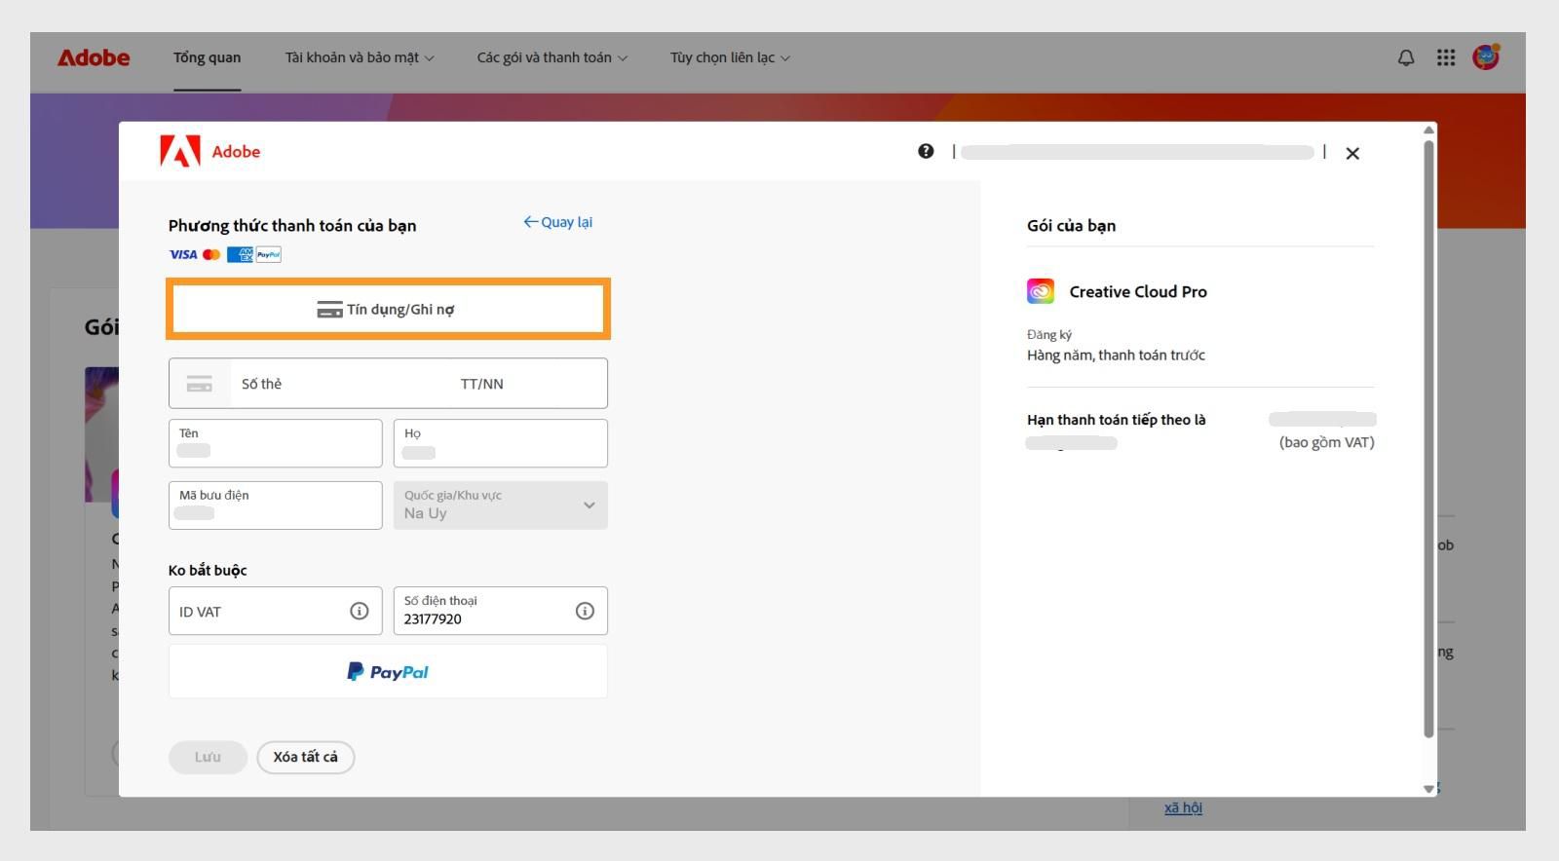Screen dimensions: 1559x861
Task: Click the Adobe logo in dialog header
Action: tap(210, 151)
